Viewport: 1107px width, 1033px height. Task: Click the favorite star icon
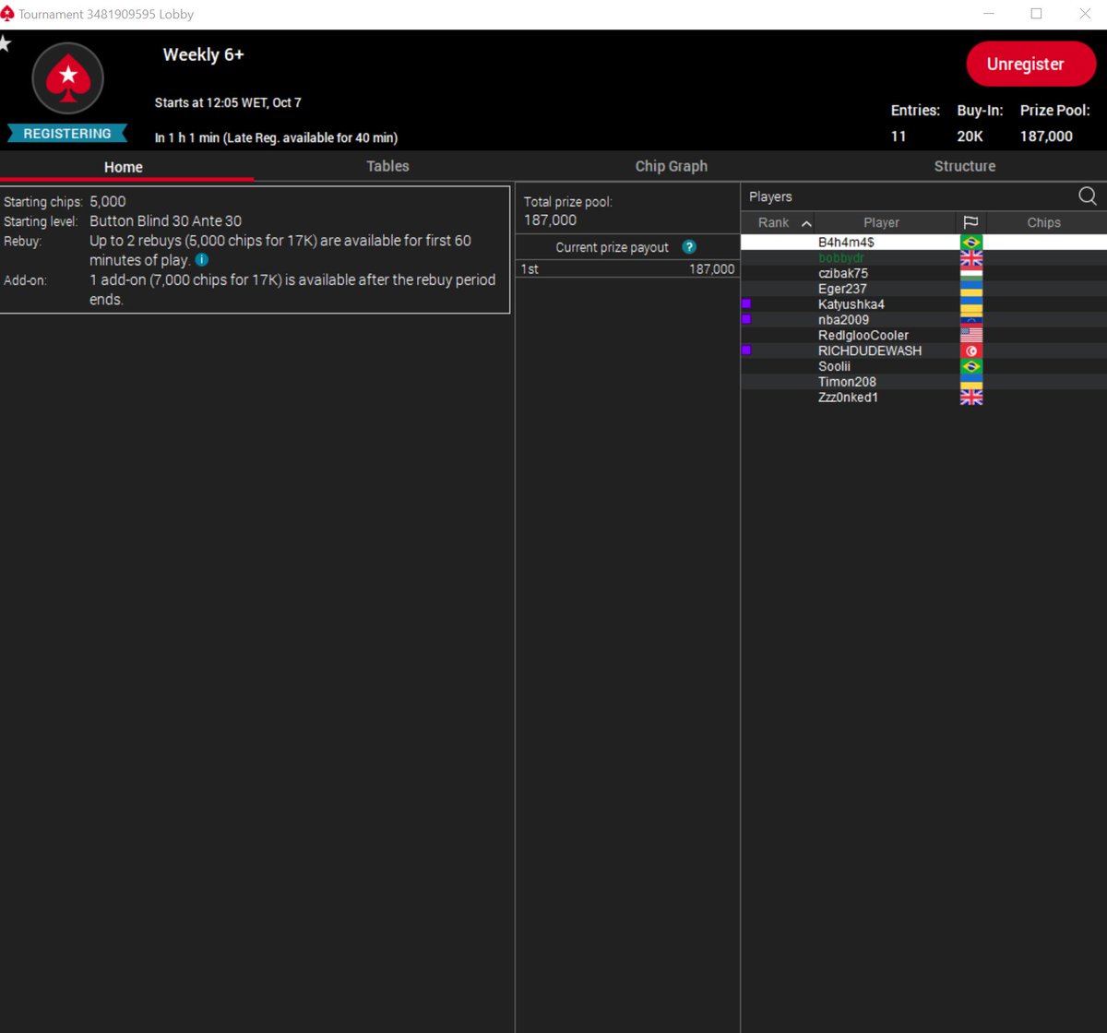[x=5, y=43]
